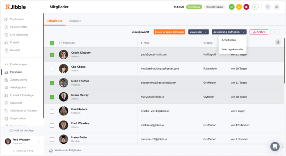
Task: Open the help question mark icon
Action: pyautogui.click(x=268, y=7)
